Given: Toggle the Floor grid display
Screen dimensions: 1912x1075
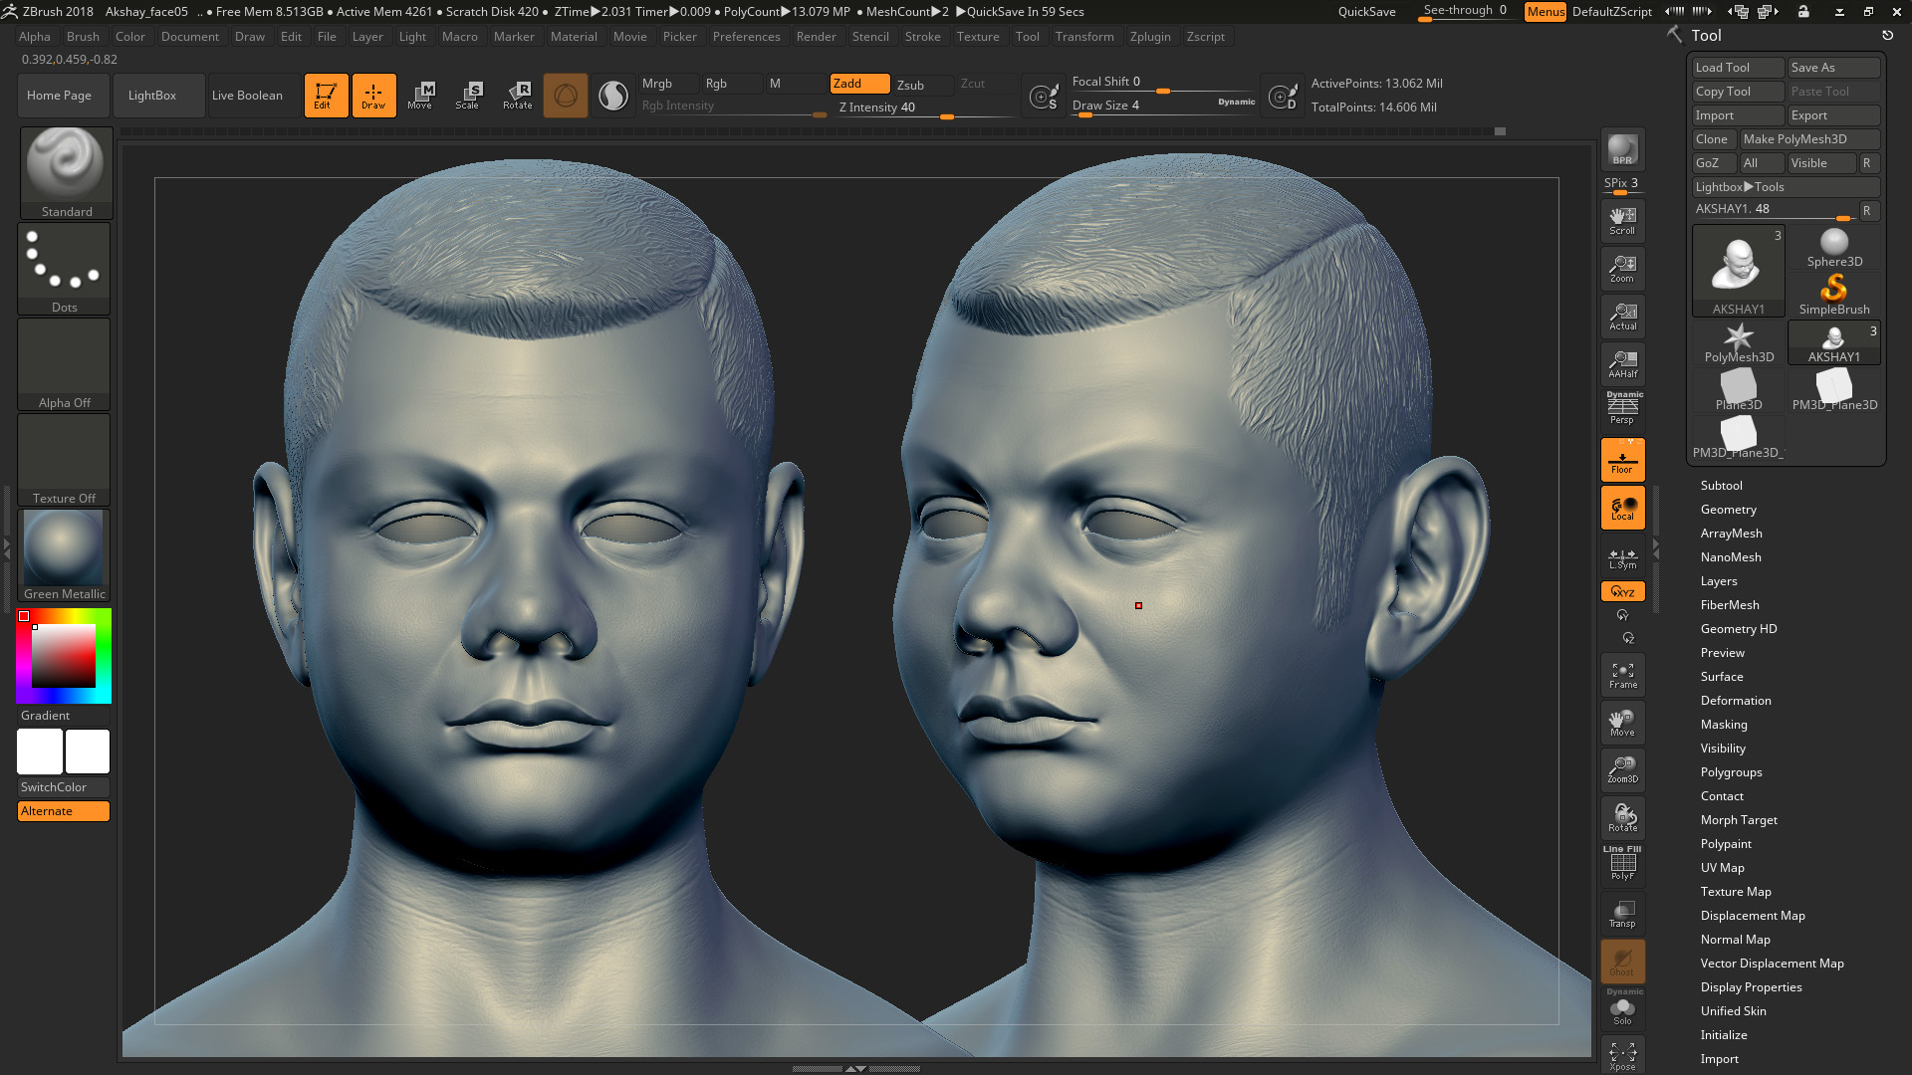Looking at the screenshot, I should [1622, 459].
